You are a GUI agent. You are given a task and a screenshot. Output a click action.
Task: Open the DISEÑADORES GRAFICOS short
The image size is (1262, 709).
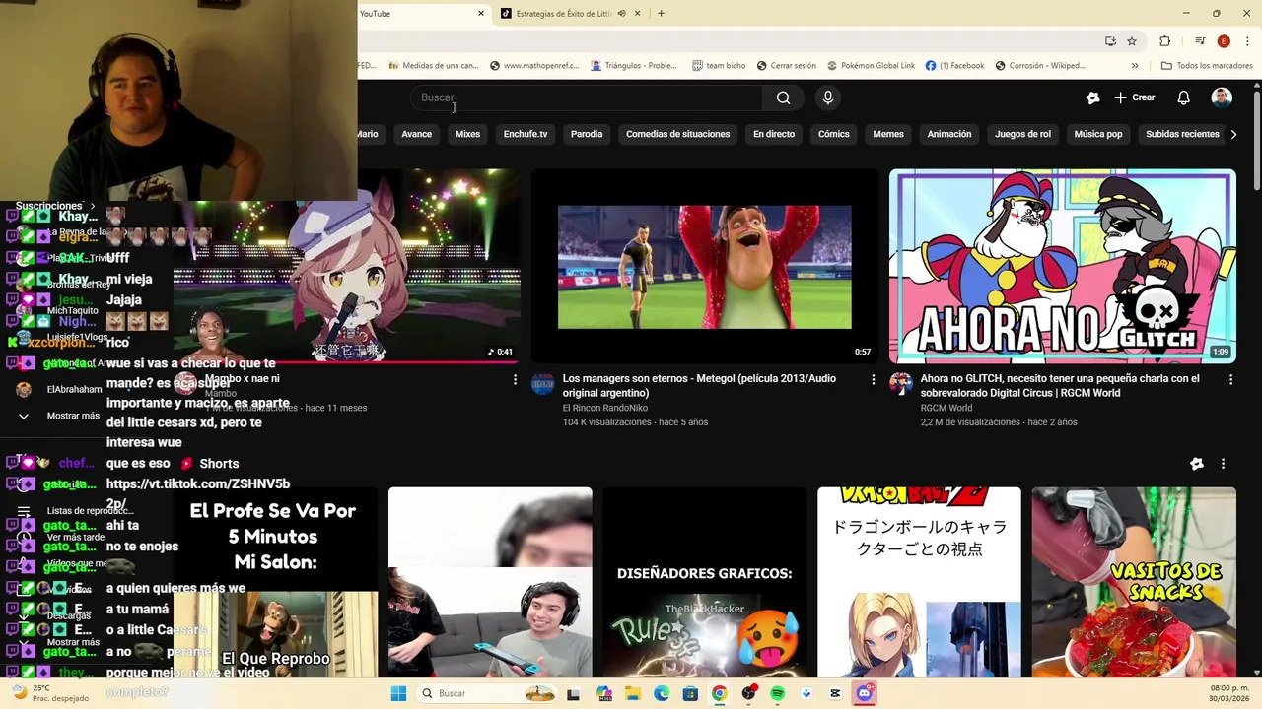705,582
